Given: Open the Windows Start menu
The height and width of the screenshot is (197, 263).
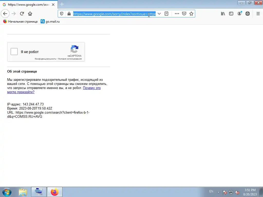Looking at the screenshot, I should click(x=7, y=192).
